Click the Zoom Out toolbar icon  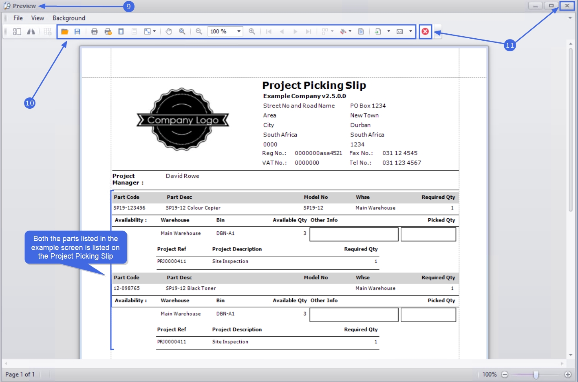(x=199, y=31)
